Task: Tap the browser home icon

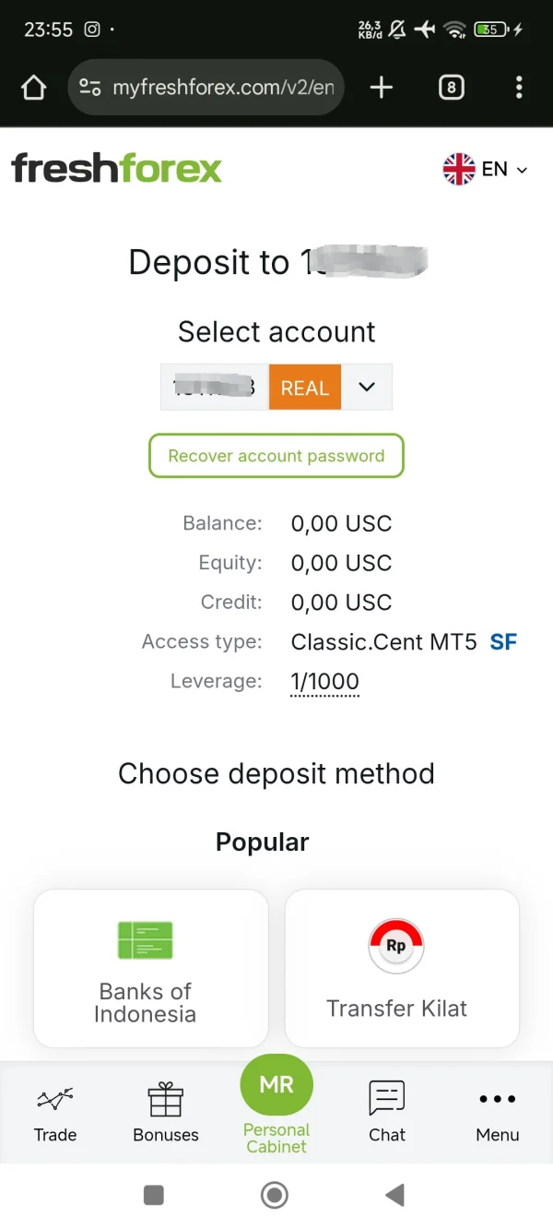Action: point(33,88)
